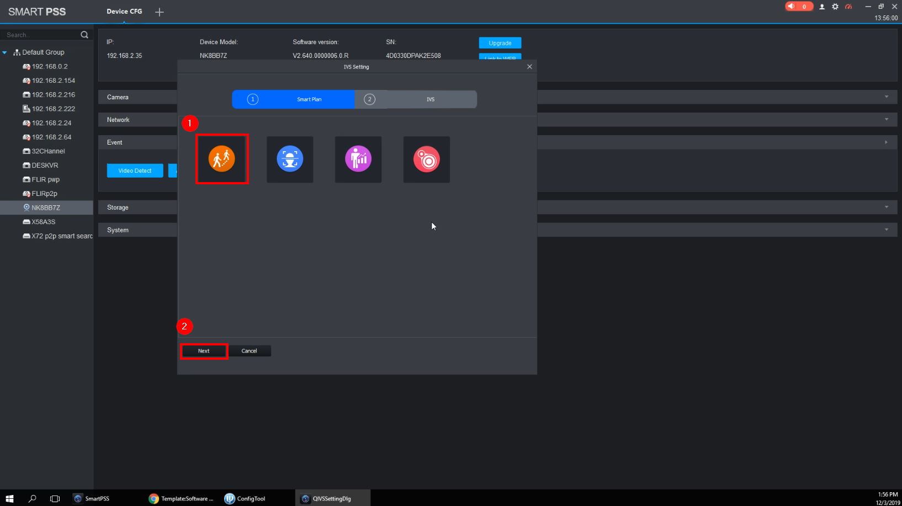
Task: Select the purple people counting smart plan icon
Action: pos(358,159)
